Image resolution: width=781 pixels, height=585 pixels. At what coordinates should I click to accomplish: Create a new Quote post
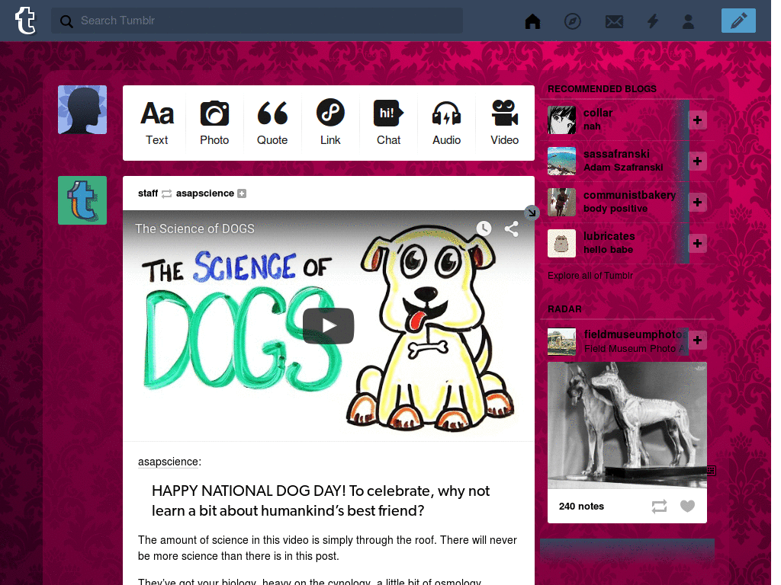coord(272,123)
